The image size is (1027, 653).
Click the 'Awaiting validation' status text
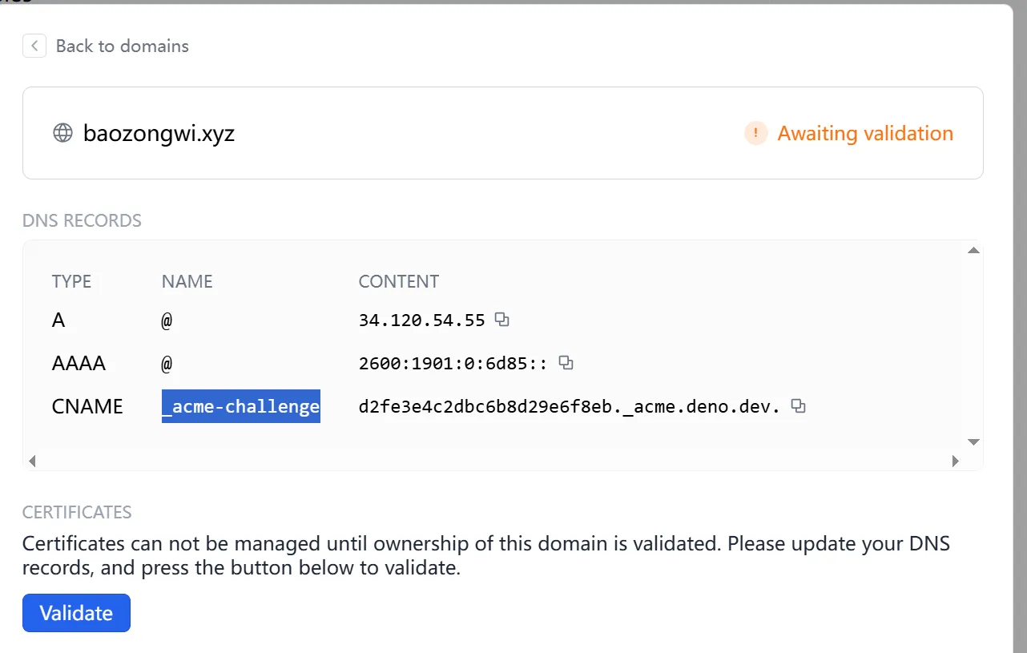(865, 133)
